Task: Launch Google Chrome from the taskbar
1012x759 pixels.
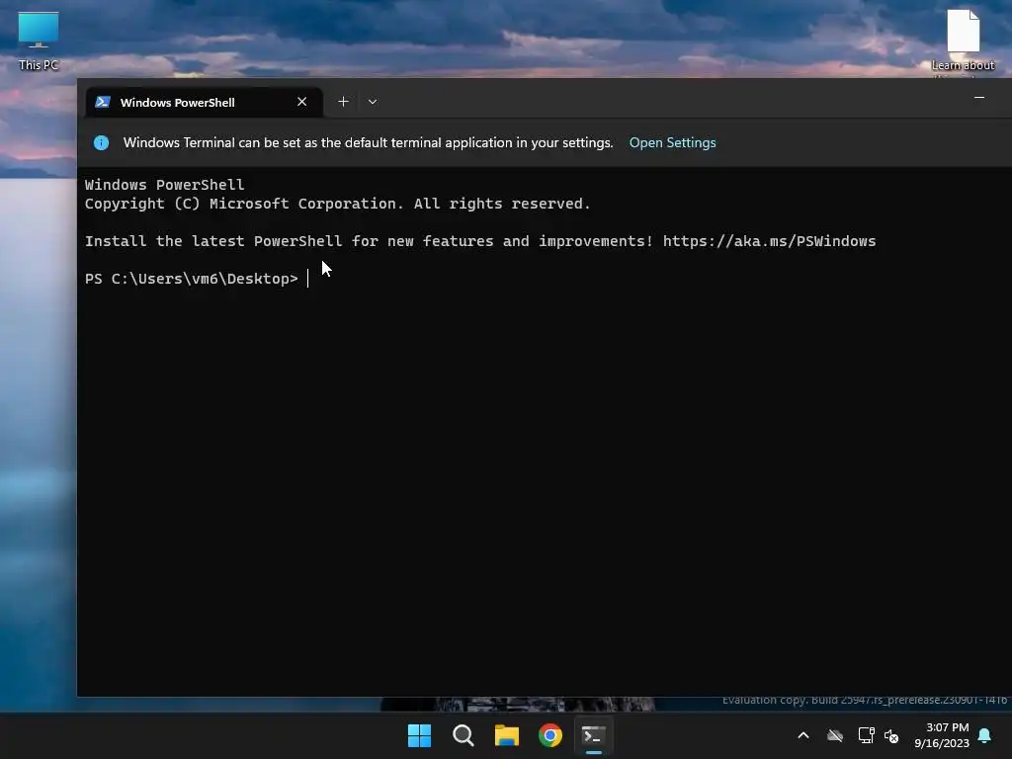Action: pos(550,735)
